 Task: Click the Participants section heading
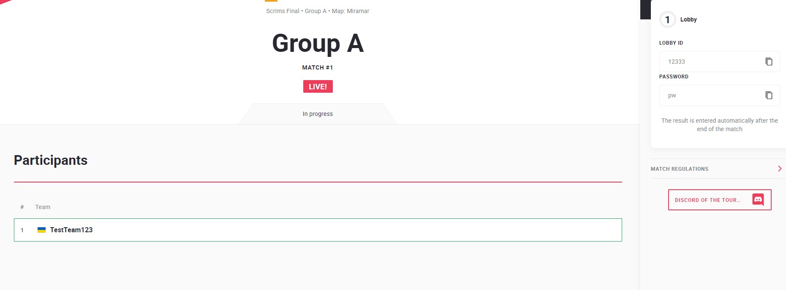51,160
